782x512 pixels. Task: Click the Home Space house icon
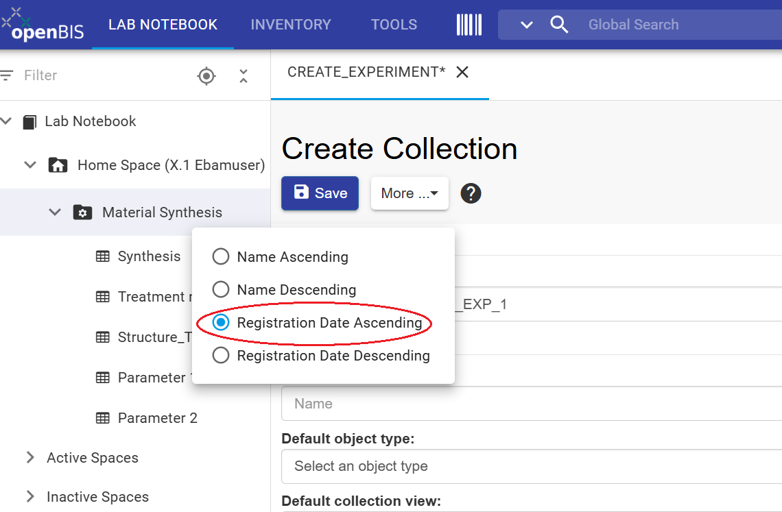click(58, 165)
